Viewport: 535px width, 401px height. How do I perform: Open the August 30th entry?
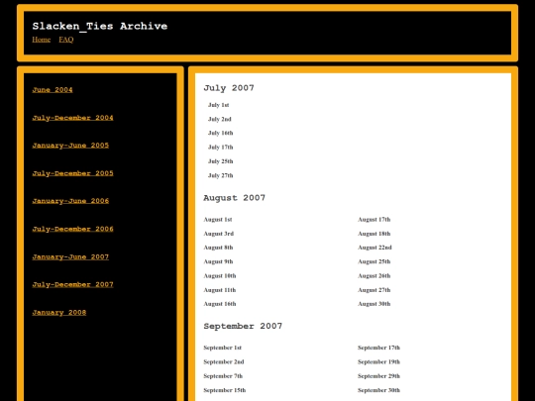point(374,304)
